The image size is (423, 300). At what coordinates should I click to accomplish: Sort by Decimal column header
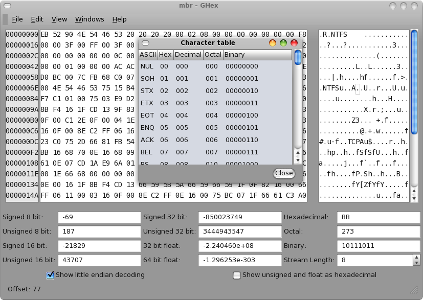188,55
